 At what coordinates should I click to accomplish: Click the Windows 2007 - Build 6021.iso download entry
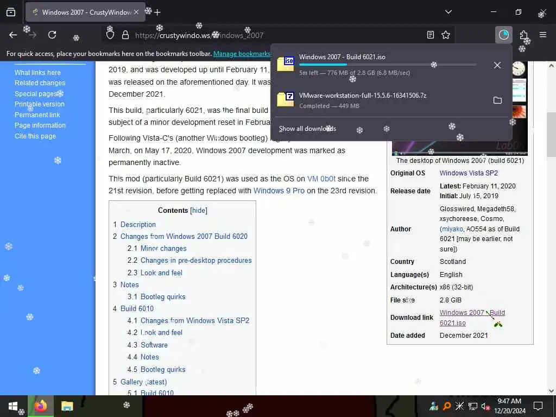click(380, 65)
